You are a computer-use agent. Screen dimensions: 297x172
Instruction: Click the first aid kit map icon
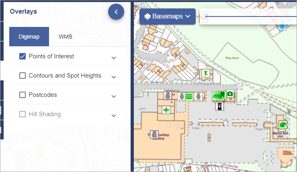point(230,94)
